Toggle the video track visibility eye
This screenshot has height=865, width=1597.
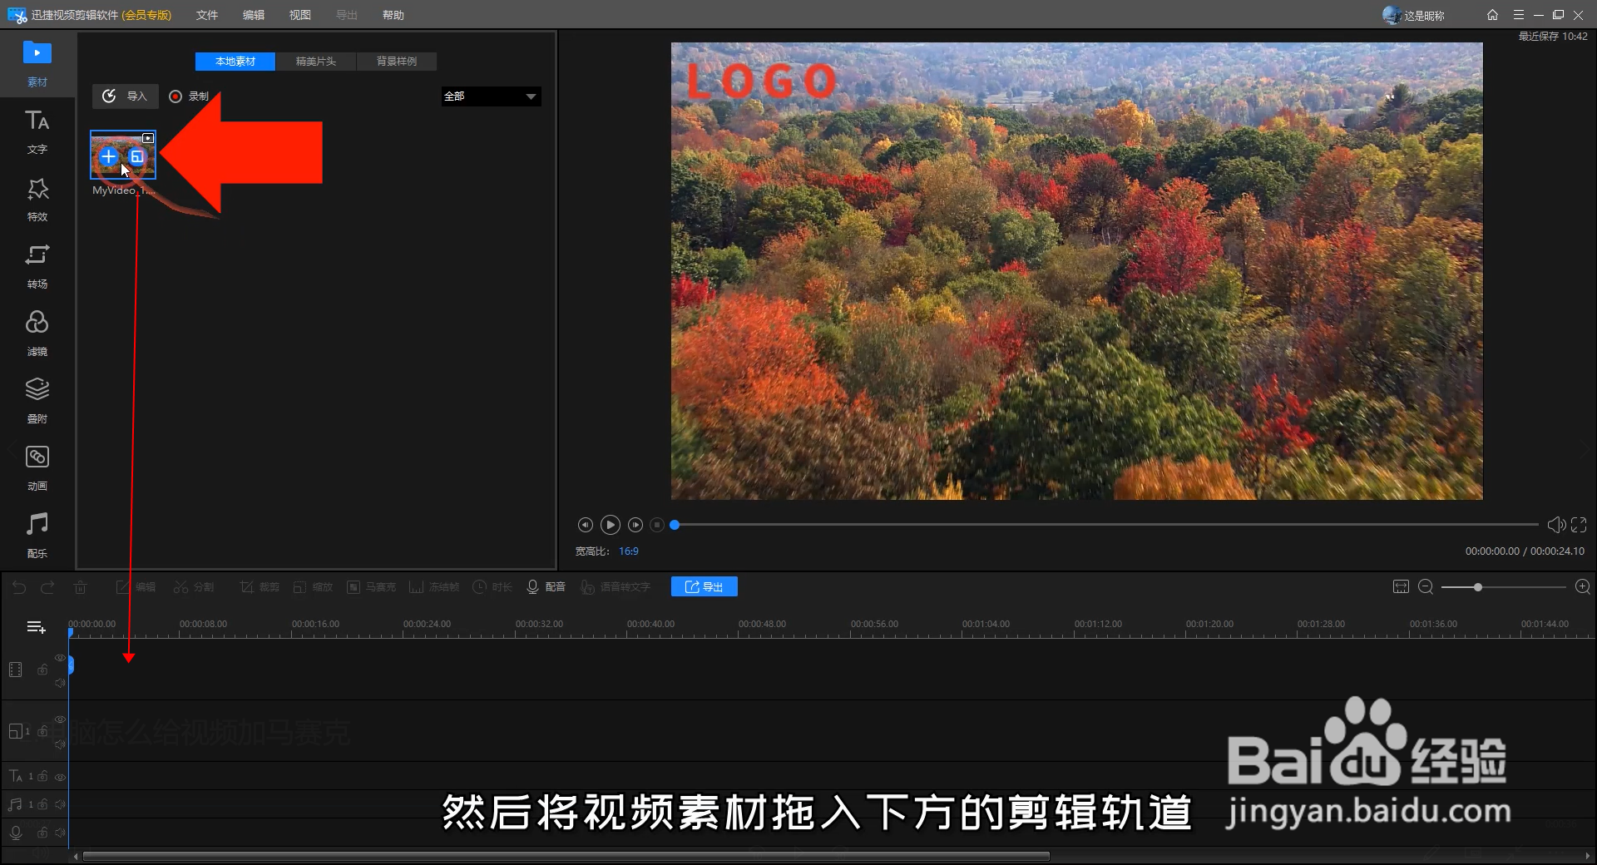tap(60, 657)
